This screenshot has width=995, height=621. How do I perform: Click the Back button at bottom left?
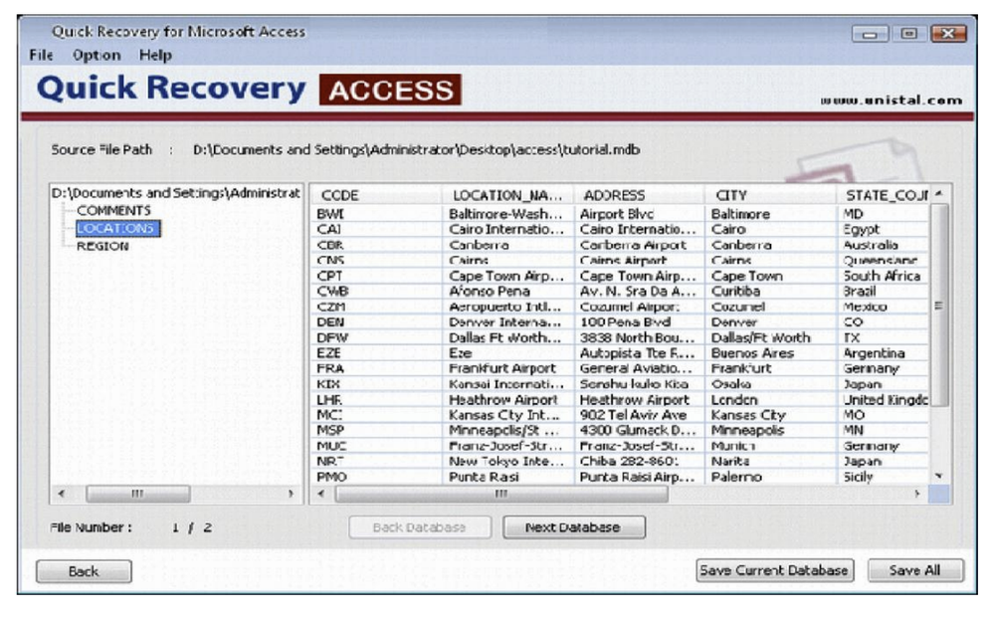click(x=86, y=570)
